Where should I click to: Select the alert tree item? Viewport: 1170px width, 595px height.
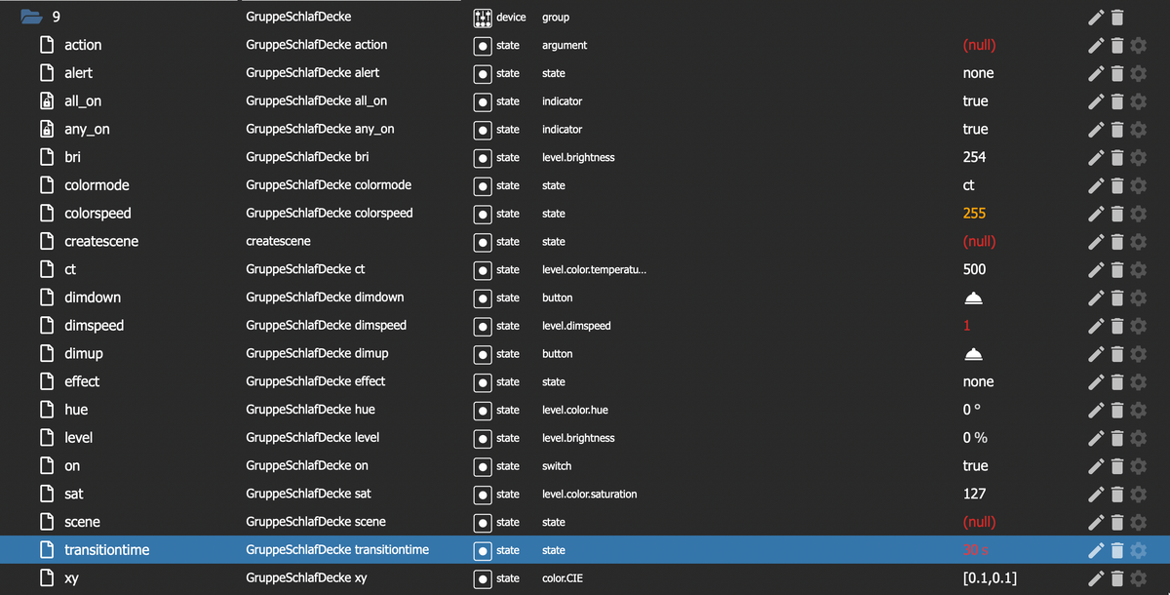coord(78,73)
